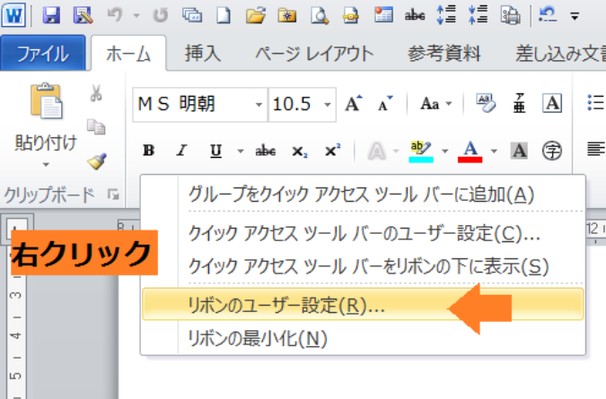Apply subscript formatting

300,151
